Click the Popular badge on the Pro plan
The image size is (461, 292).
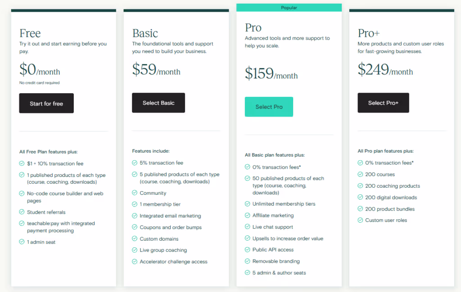click(x=289, y=7)
